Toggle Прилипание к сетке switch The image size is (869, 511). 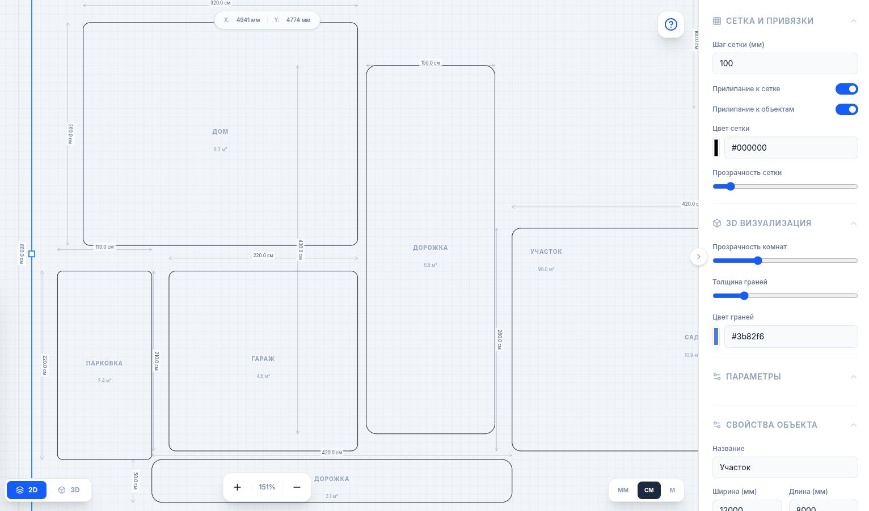tap(846, 89)
